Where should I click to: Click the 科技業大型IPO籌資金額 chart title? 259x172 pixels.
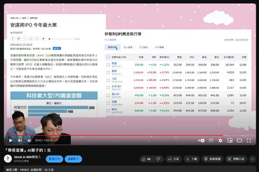click(54, 95)
